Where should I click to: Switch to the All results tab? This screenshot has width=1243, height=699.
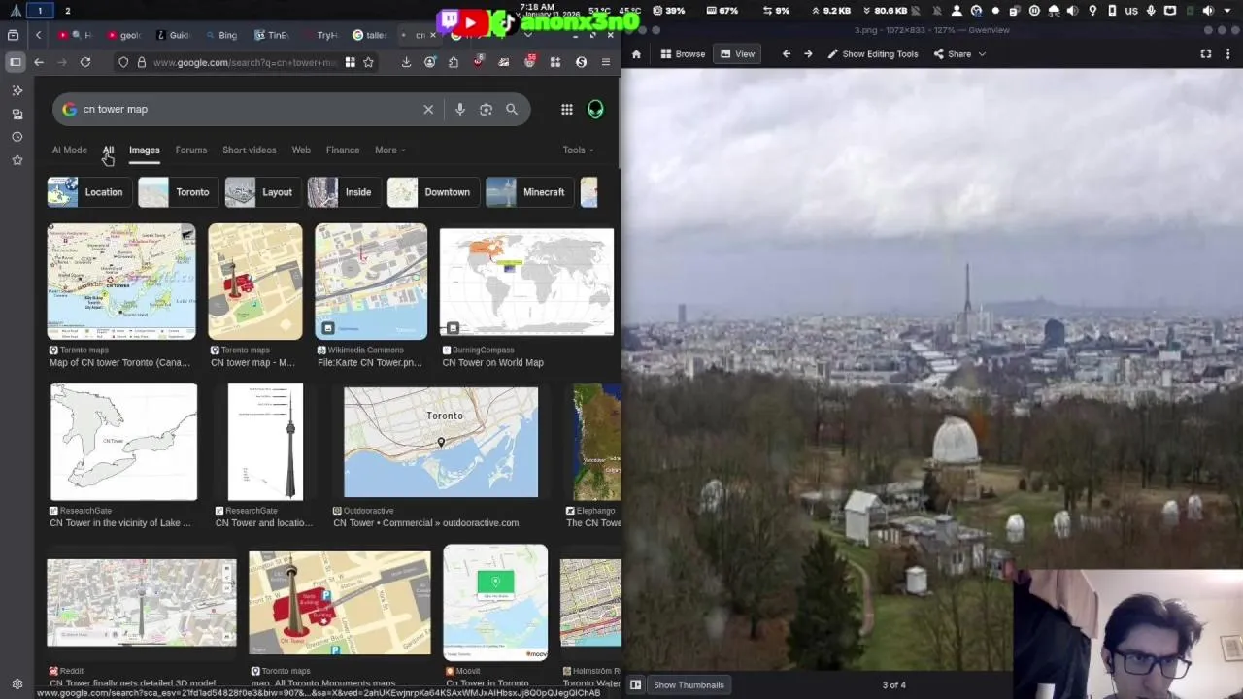click(108, 150)
